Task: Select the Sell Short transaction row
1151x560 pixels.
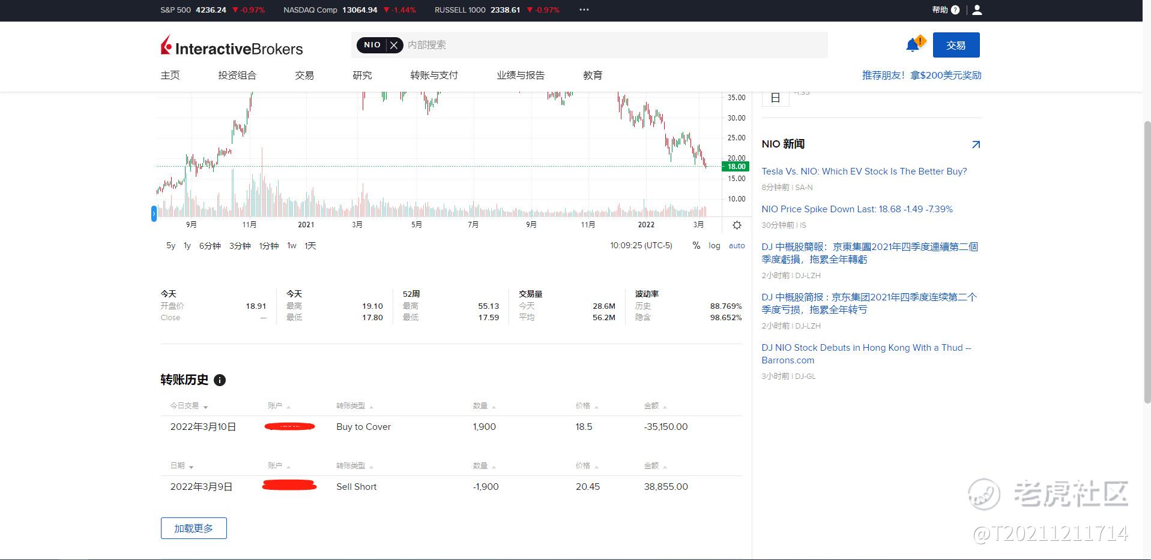Action: tap(451, 487)
